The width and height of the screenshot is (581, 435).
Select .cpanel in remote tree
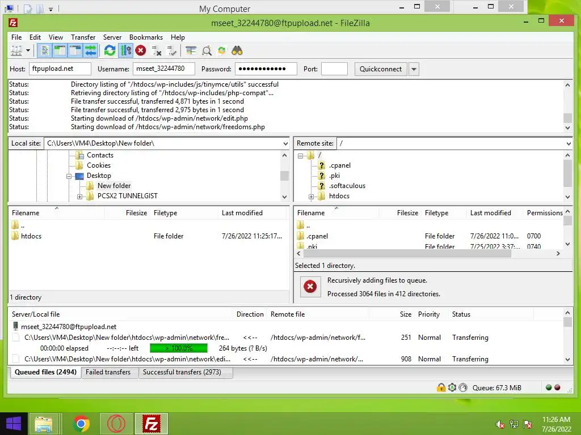[x=339, y=165]
